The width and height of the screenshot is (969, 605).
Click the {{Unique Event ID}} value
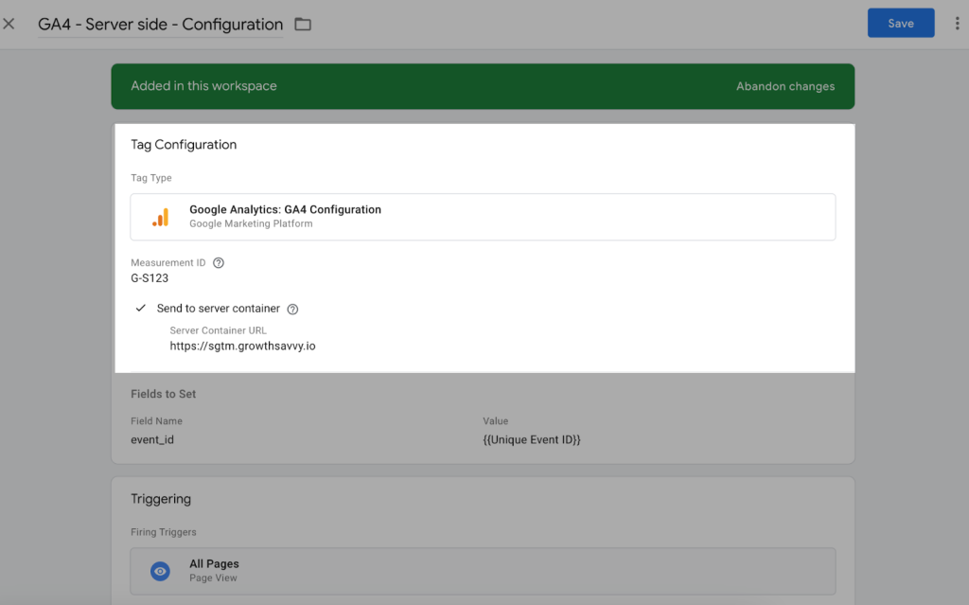click(x=532, y=440)
